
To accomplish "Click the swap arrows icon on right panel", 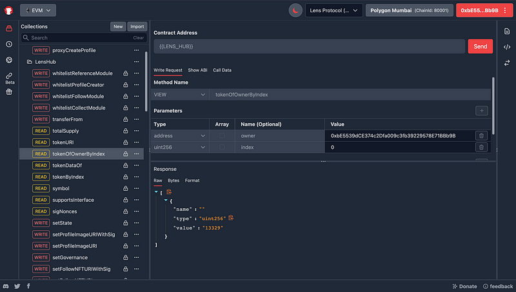I will 507,63.
